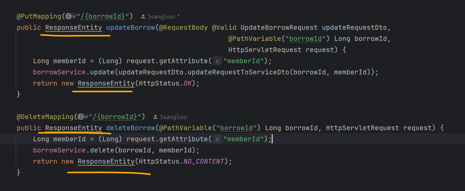465x191 pixels.
Task: Click HttpServletRequest in the deleteBorrow signature
Action: click(363, 128)
